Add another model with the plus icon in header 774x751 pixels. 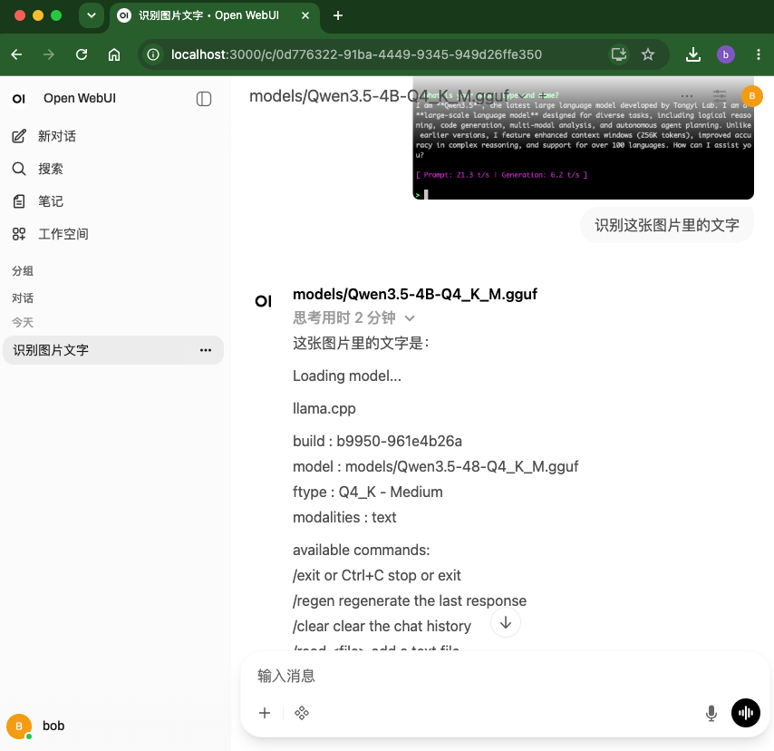pos(543,95)
